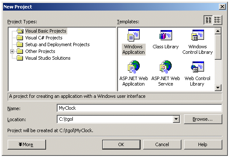Confirm the new project with OK
Screen dimensions: 230x158
click(121, 144)
